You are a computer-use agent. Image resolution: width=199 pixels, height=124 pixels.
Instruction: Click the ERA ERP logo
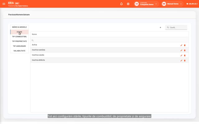pos(14,3)
